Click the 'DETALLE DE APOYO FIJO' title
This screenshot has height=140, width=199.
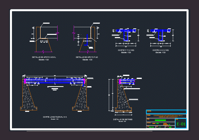coord(87,57)
